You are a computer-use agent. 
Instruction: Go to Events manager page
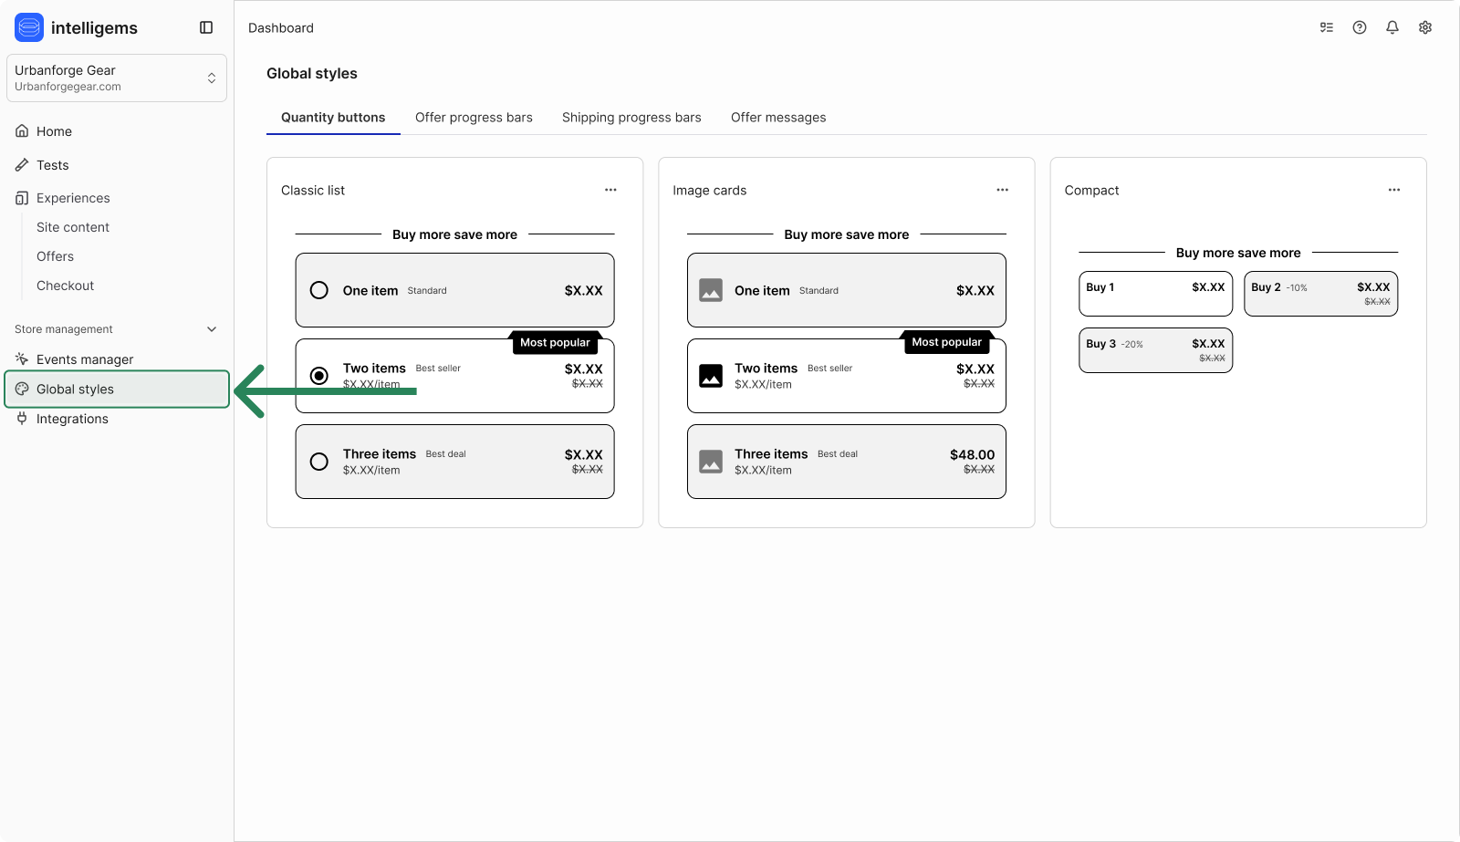(84, 359)
